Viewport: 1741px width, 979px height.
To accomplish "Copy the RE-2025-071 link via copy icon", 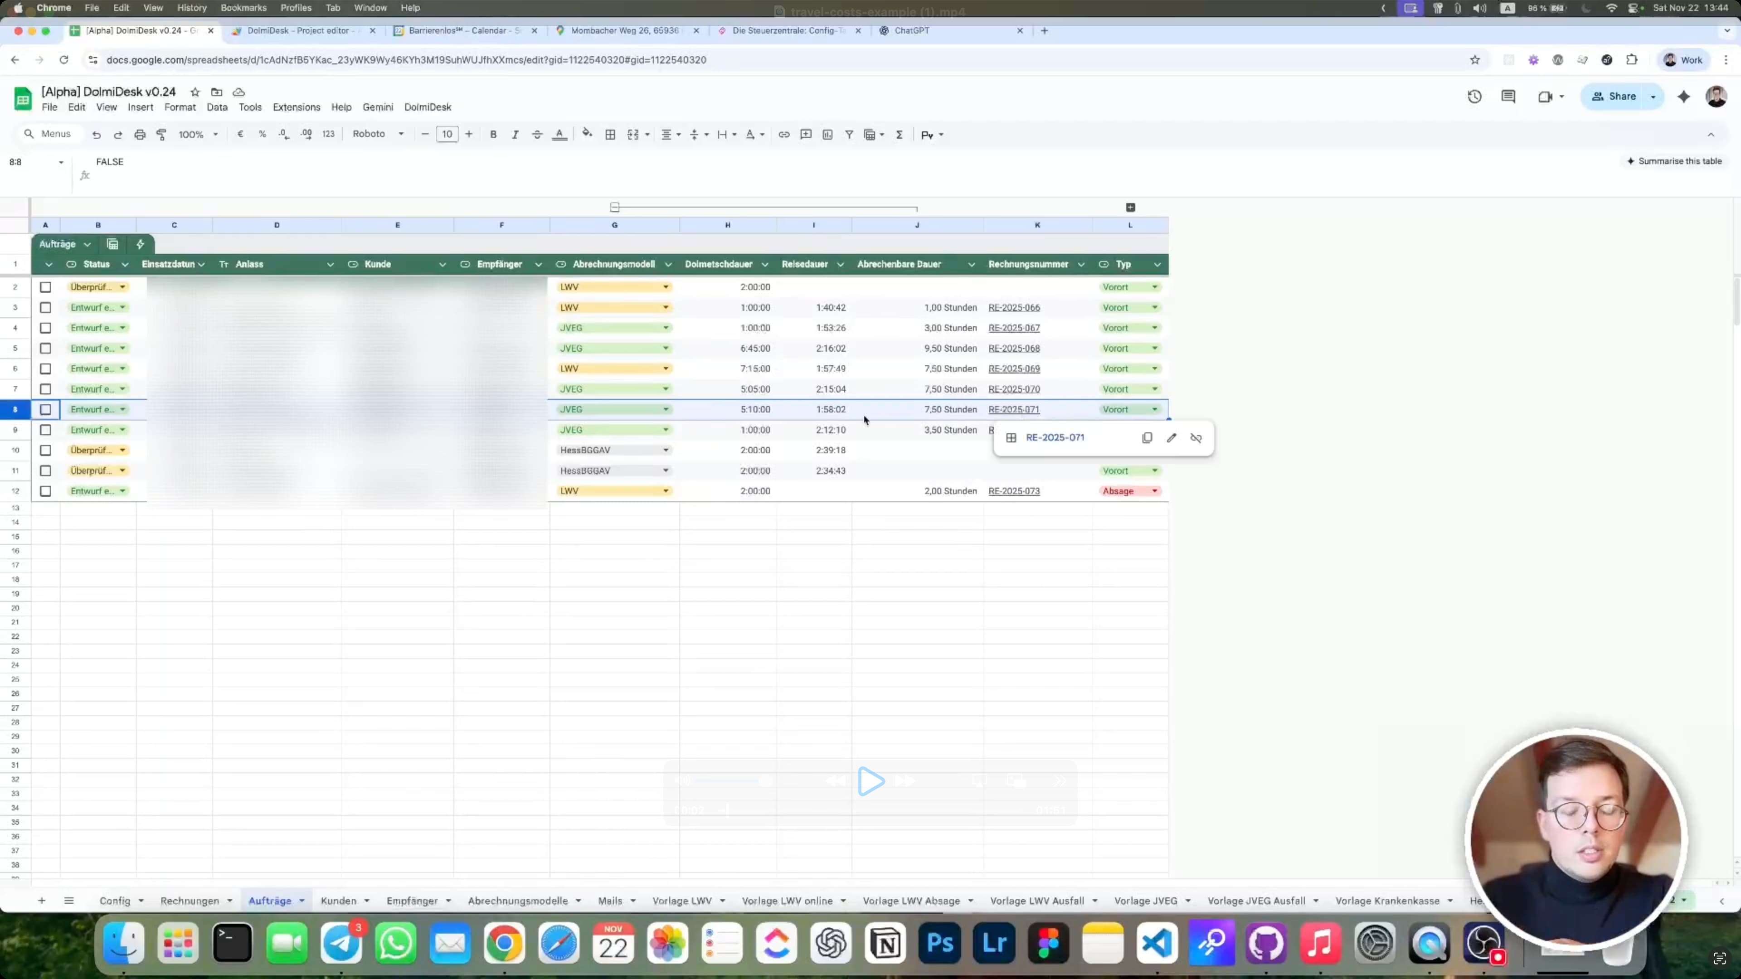I will click(x=1147, y=438).
